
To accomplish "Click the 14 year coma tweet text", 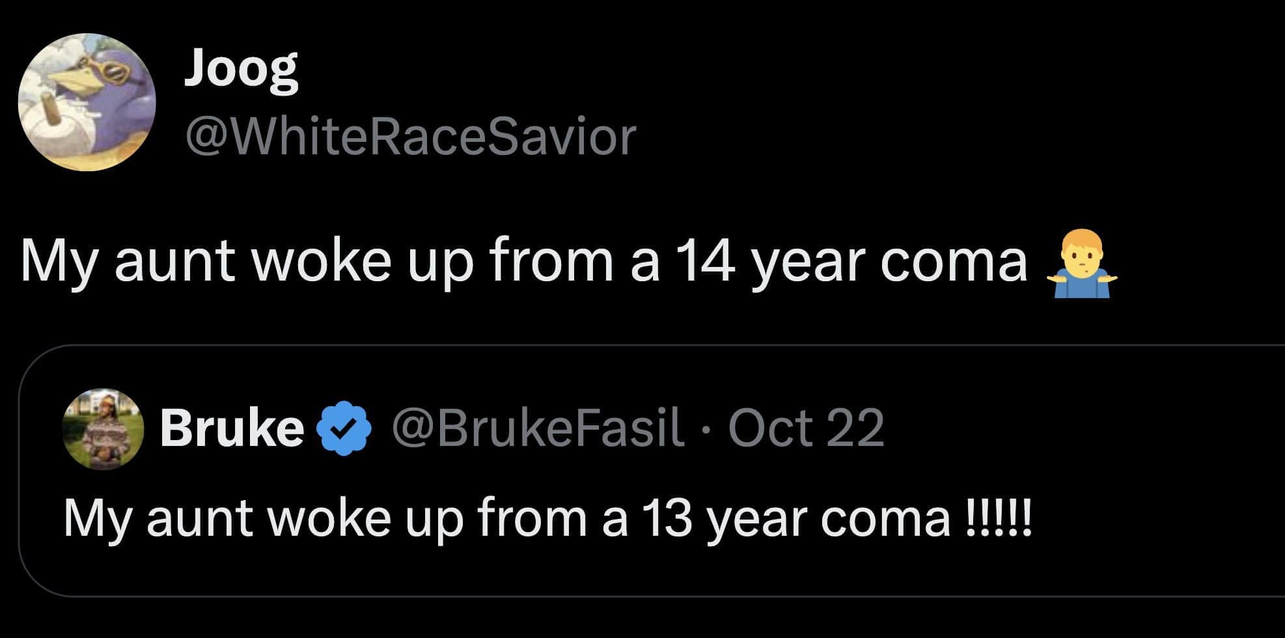I will (521, 262).
